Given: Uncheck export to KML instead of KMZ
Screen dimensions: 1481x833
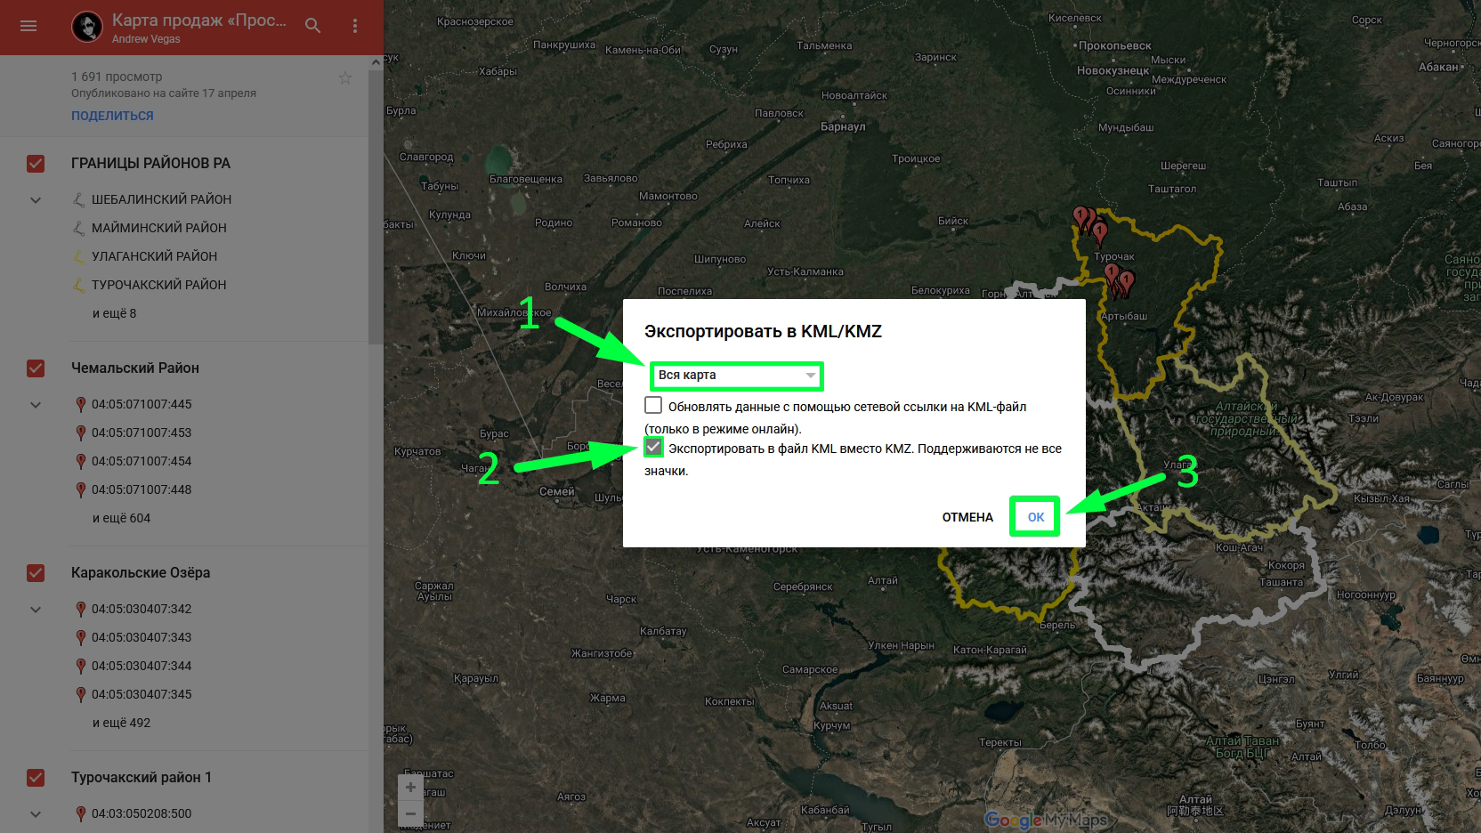Looking at the screenshot, I should 653,447.
